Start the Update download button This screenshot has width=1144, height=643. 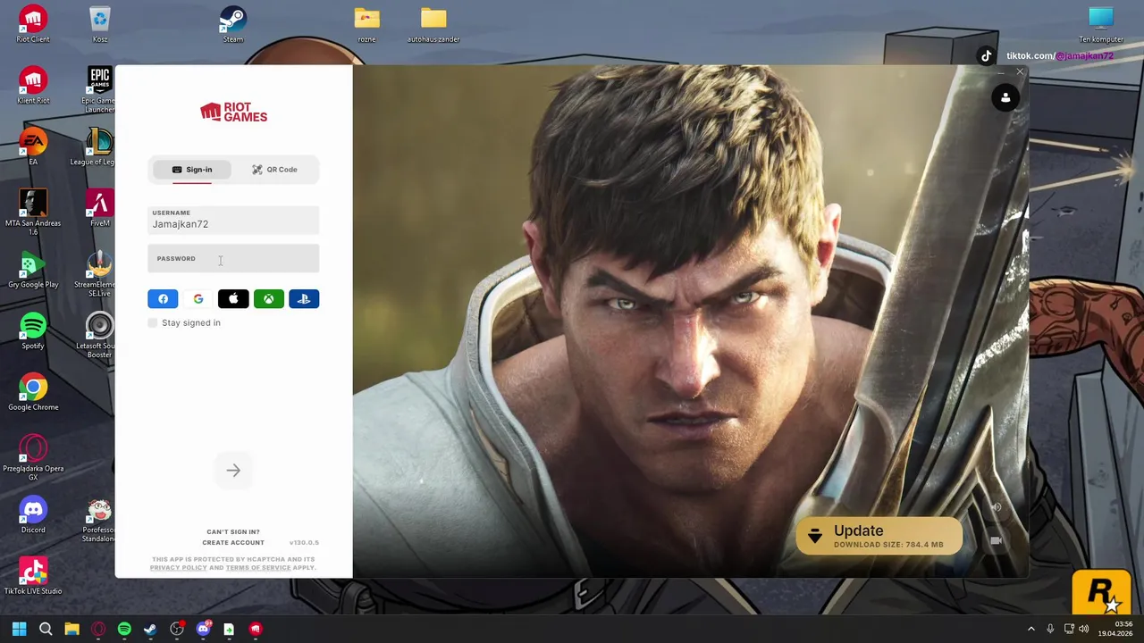879,536
